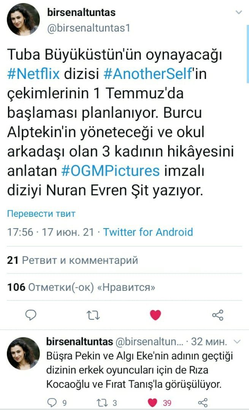Screen dimensions: 249x410
Task: Open the #AnotherSelf hashtag
Action: (x=148, y=74)
